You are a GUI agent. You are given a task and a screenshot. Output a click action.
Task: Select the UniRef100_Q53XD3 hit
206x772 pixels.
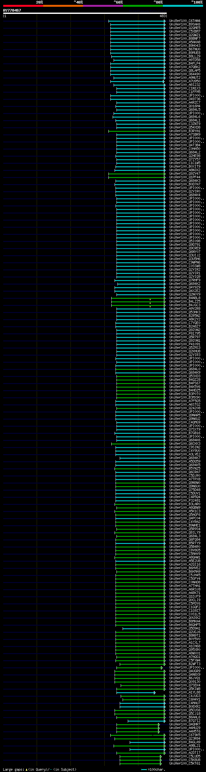(185, 376)
